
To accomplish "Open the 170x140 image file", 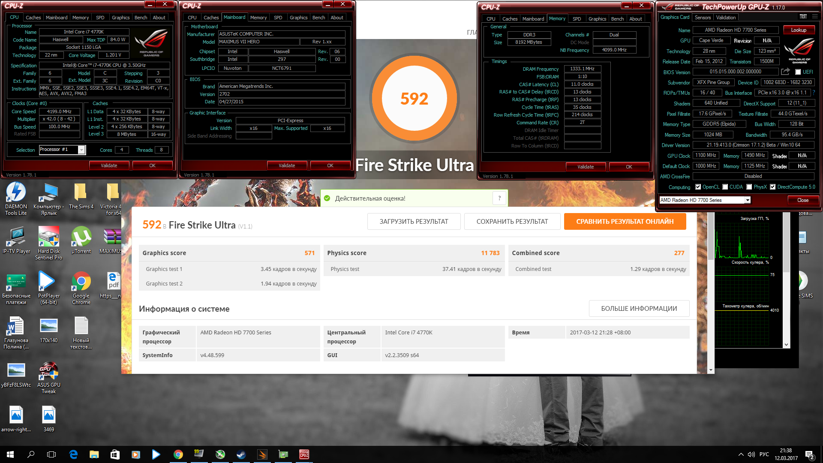I will click(x=48, y=330).
